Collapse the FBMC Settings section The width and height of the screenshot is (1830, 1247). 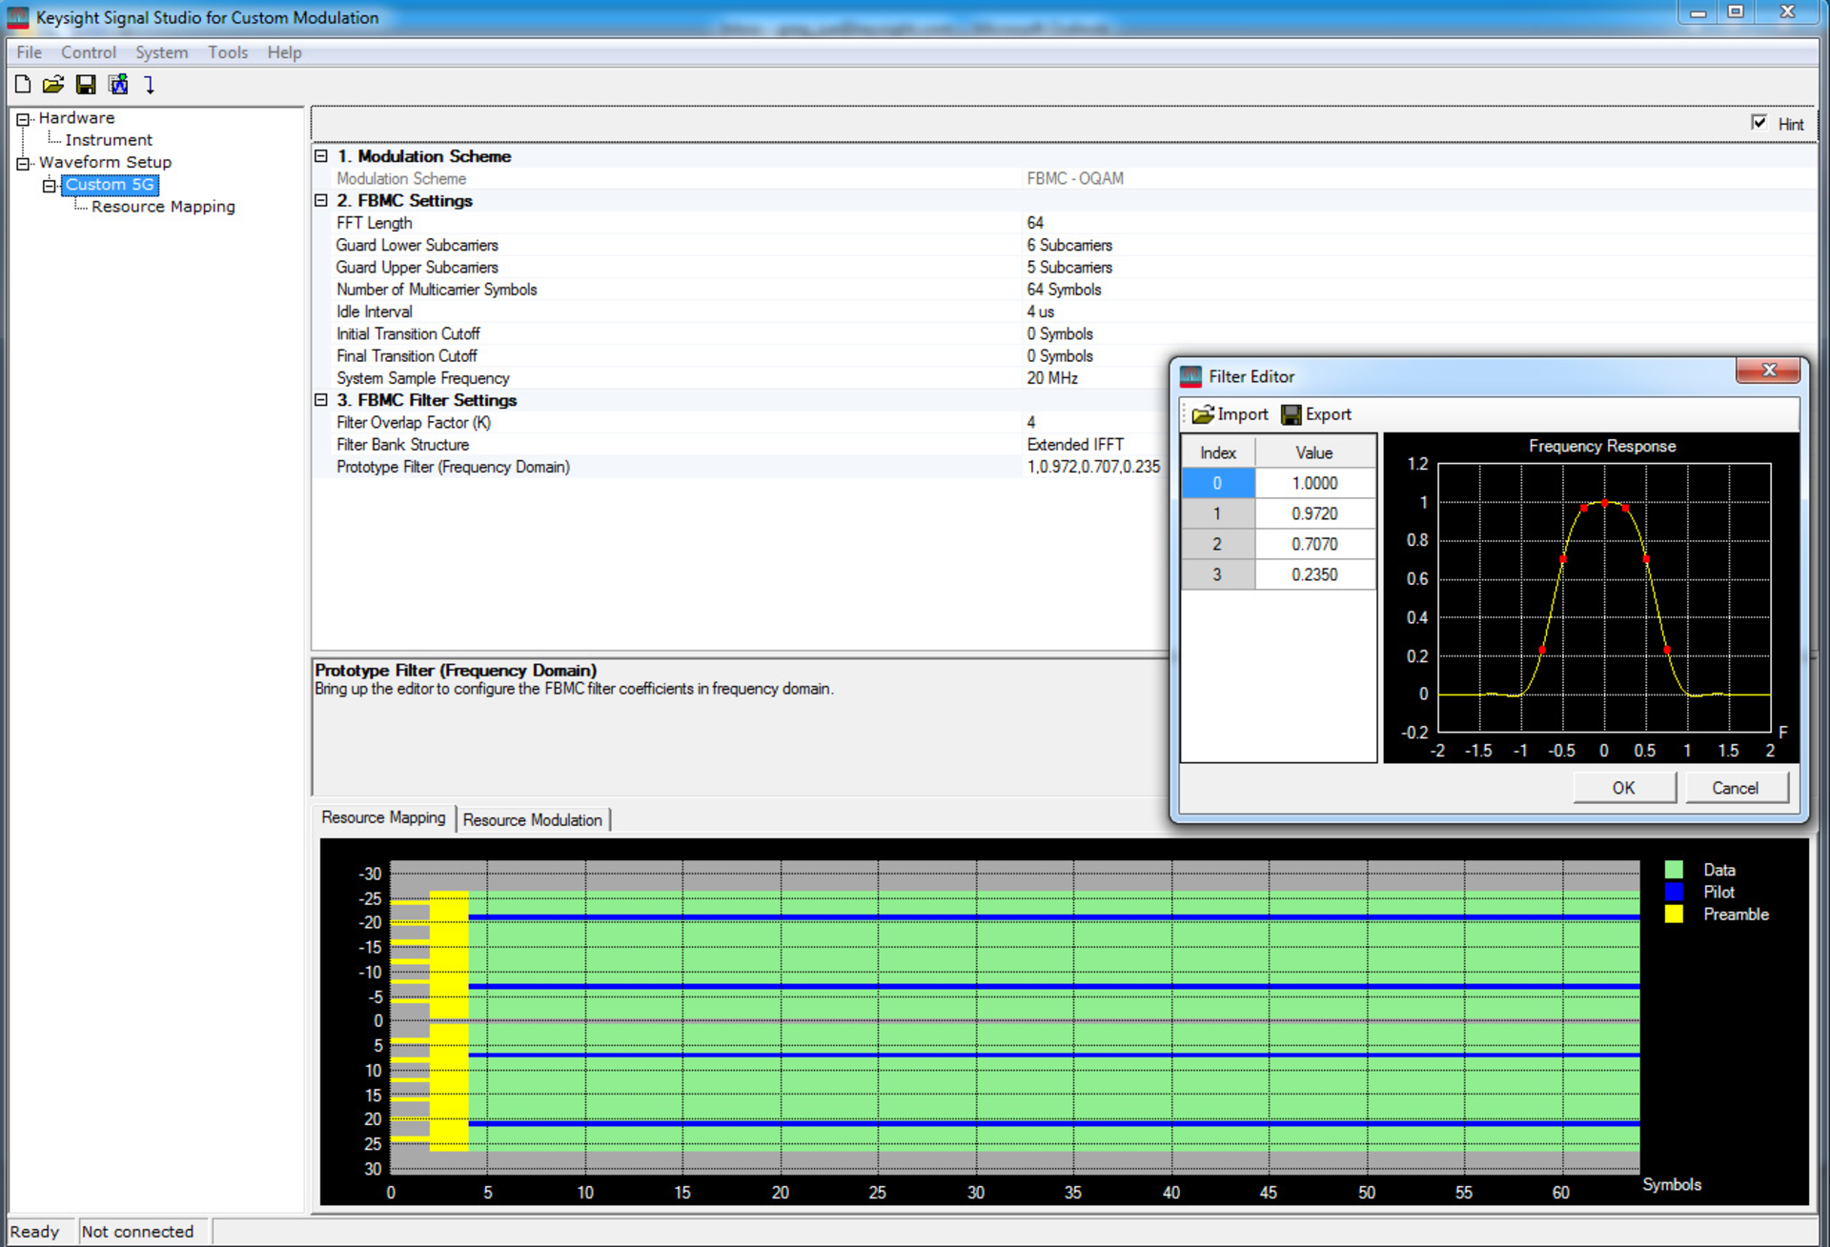click(x=321, y=200)
